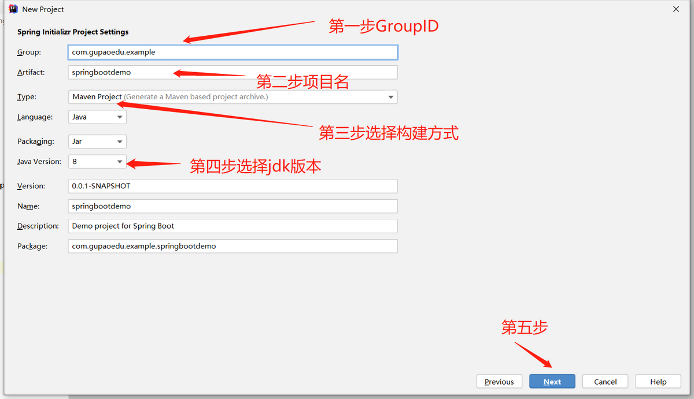Click the Type label

[x=27, y=97]
